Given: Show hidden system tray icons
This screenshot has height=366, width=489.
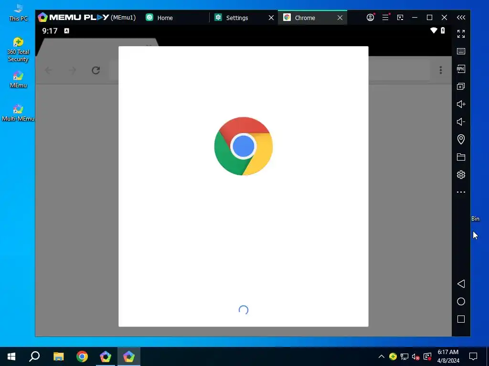Looking at the screenshot, I should click(x=382, y=356).
